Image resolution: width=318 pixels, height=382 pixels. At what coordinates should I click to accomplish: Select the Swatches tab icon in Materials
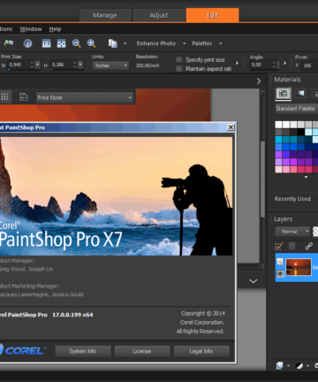coord(283,94)
